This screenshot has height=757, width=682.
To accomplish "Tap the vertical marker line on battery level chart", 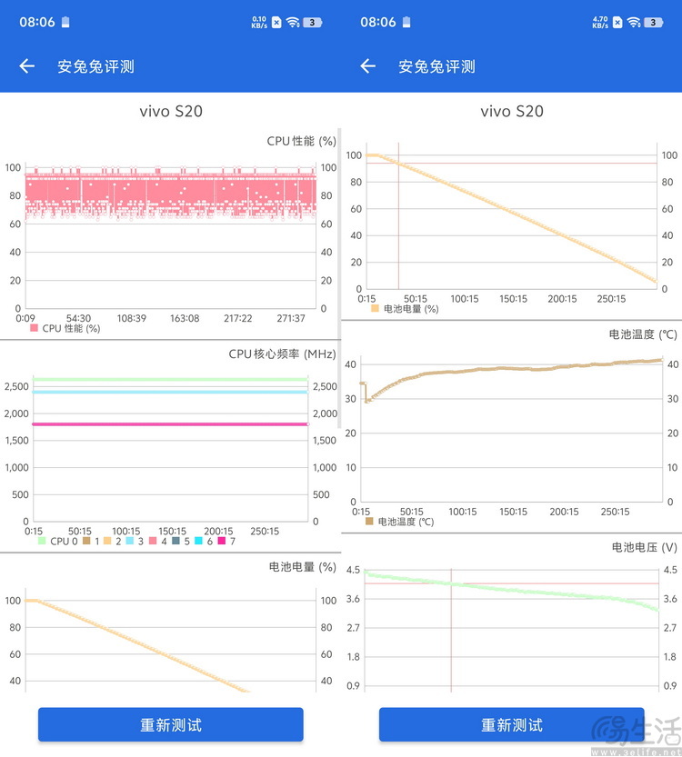I will click(398, 215).
